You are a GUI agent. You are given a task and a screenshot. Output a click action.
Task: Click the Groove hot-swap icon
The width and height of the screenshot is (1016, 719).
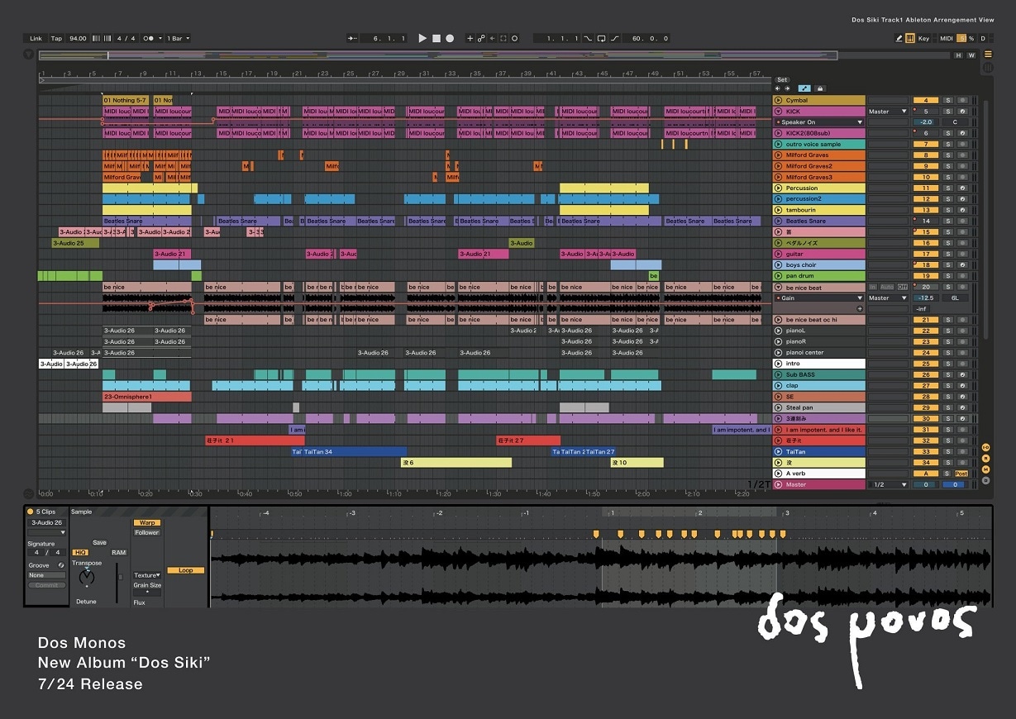[61, 565]
